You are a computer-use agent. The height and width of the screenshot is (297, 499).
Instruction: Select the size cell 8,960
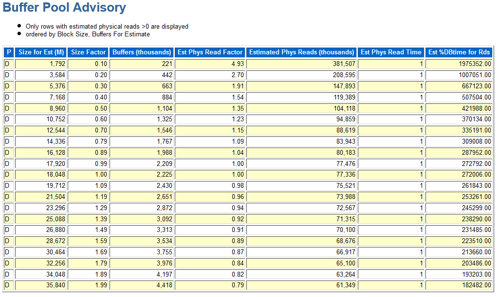point(41,108)
